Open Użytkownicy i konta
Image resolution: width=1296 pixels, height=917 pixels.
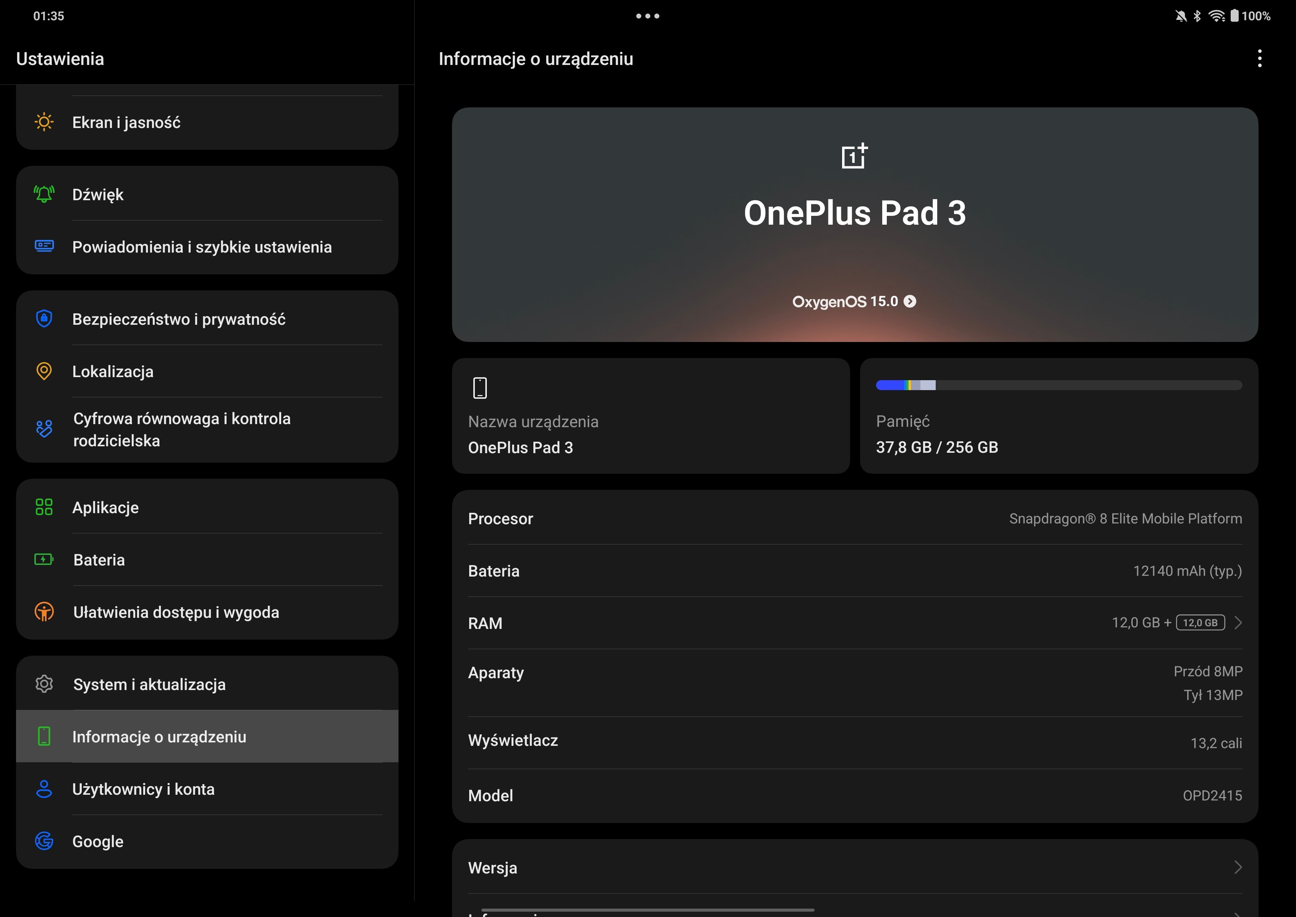coord(207,789)
